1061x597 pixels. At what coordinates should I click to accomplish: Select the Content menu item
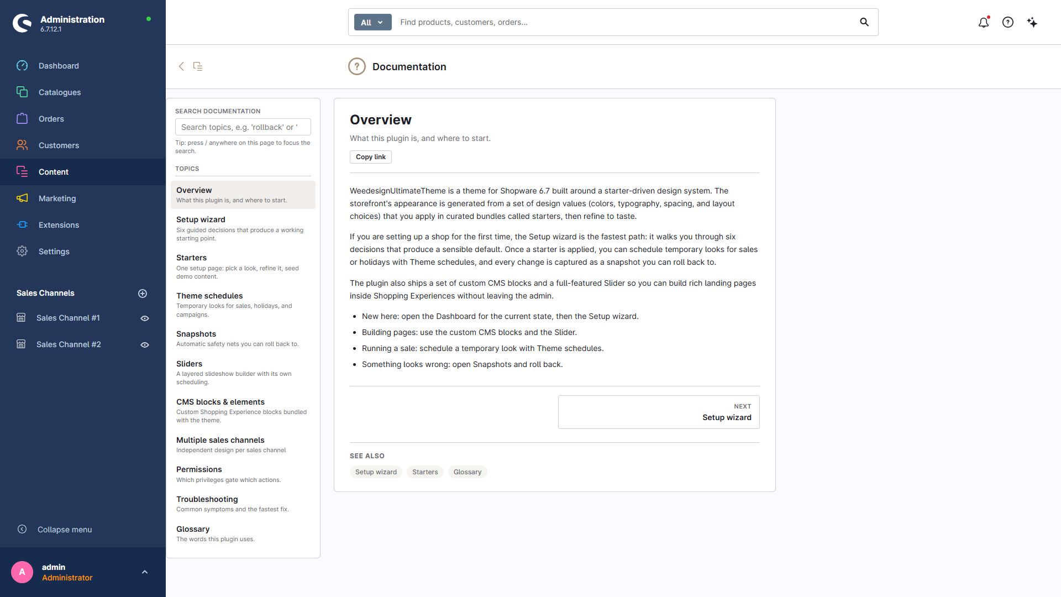[83, 172]
